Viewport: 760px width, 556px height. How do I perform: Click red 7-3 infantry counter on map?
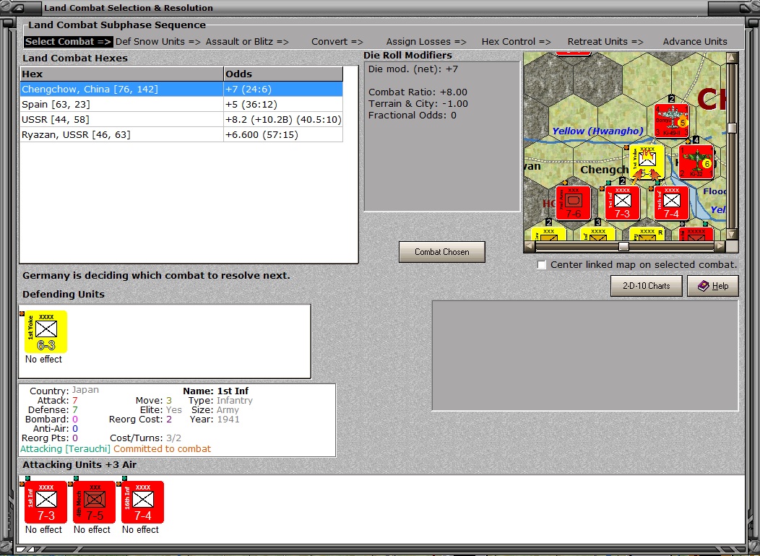622,203
